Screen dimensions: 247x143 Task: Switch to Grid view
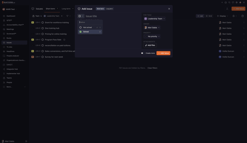tap(209, 16)
